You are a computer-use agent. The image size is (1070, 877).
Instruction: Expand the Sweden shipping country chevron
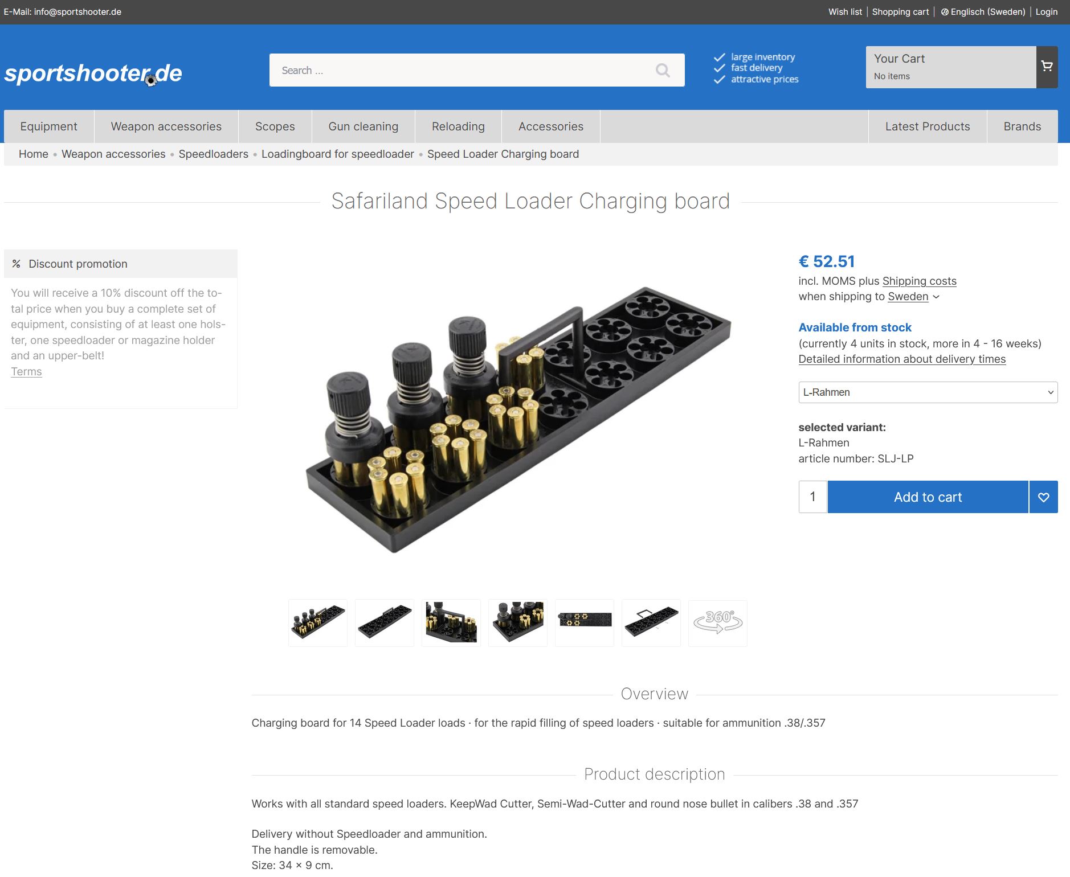[x=936, y=297]
